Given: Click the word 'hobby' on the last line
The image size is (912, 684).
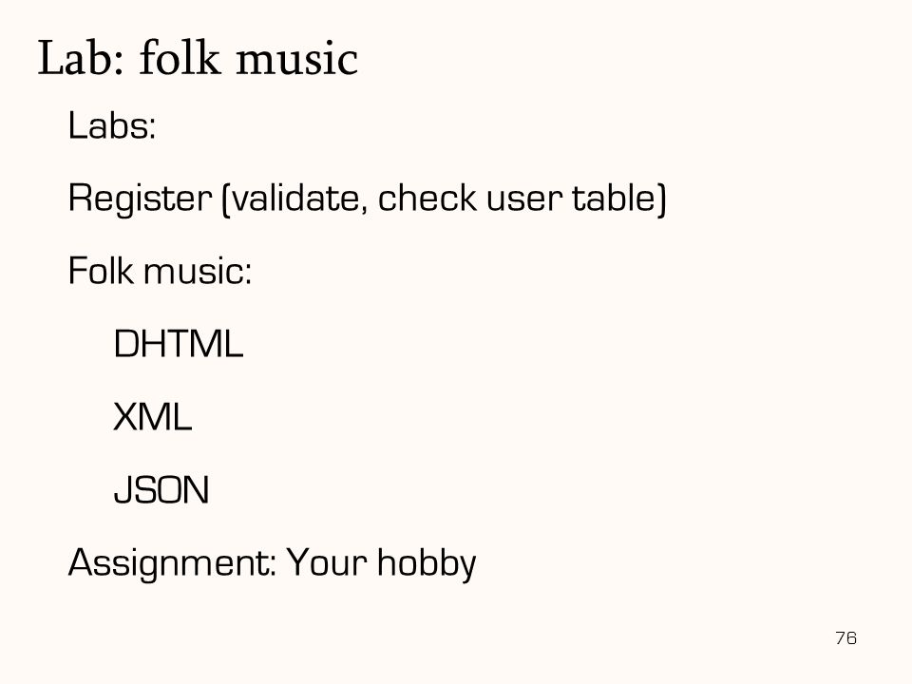Looking at the screenshot, I should pos(427,563).
